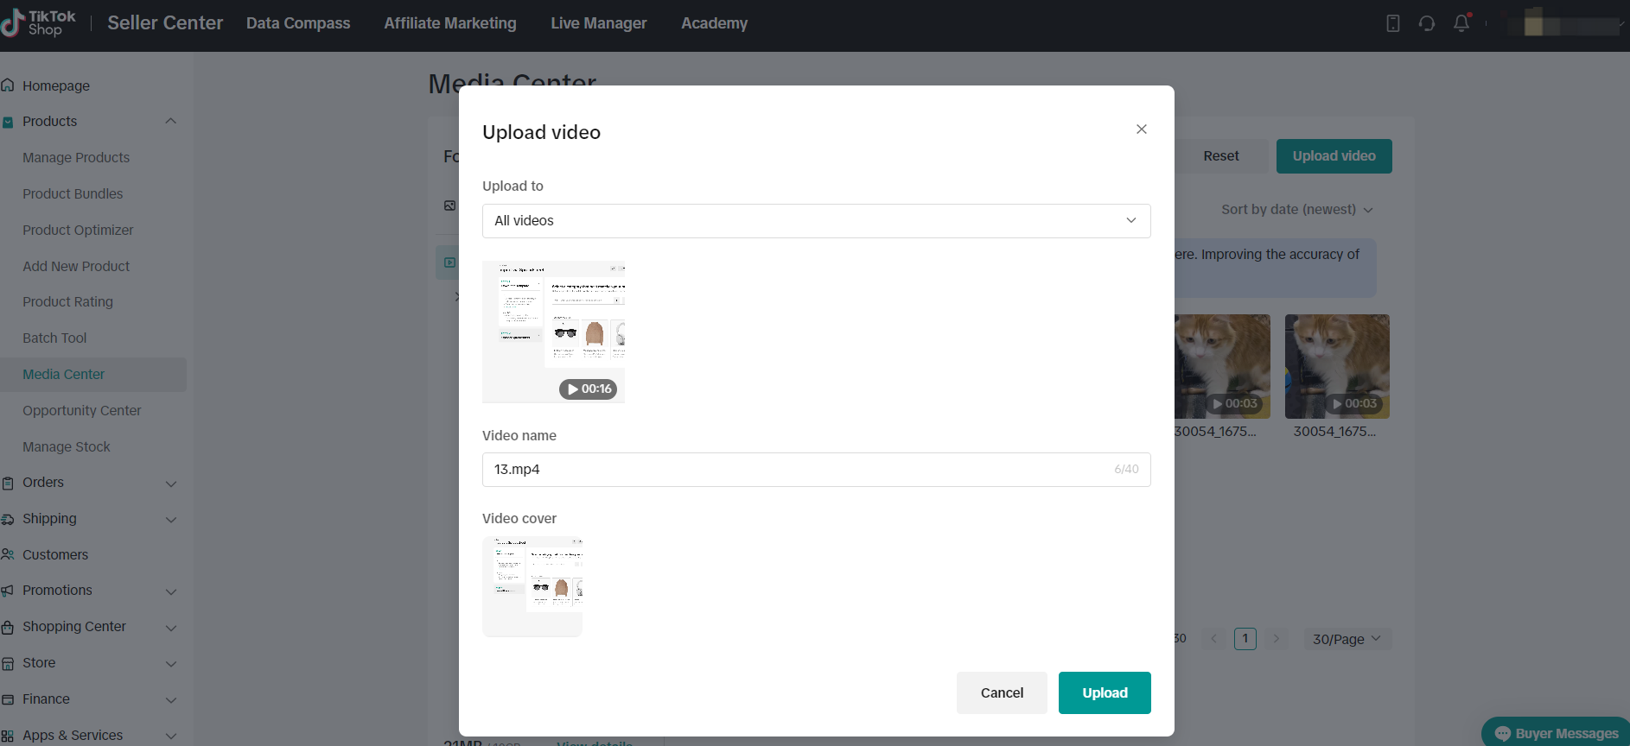Open the mobile app phone icon

pos(1392,23)
